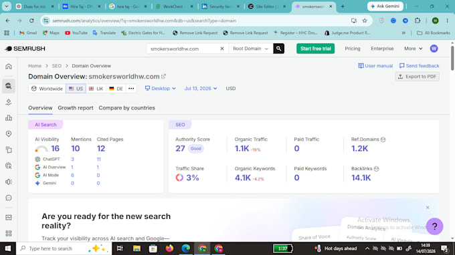The height and width of the screenshot is (255, 455).
Task: Open File Explorer from the taskbar
Action: 136,248
